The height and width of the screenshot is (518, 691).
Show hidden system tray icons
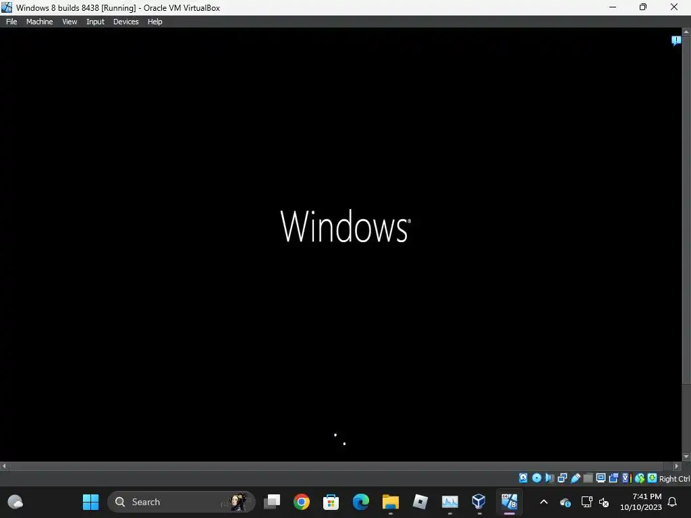click(544, 502)
